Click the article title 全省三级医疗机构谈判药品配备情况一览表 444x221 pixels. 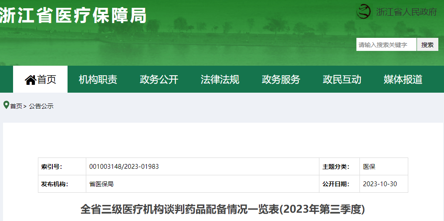pyautogui.click(x=223, y=210)
